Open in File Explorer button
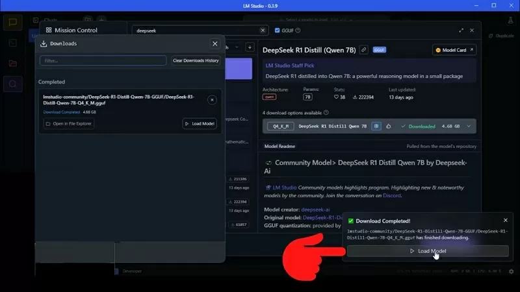This screenshot has width=520, height=292. point(68,123)
